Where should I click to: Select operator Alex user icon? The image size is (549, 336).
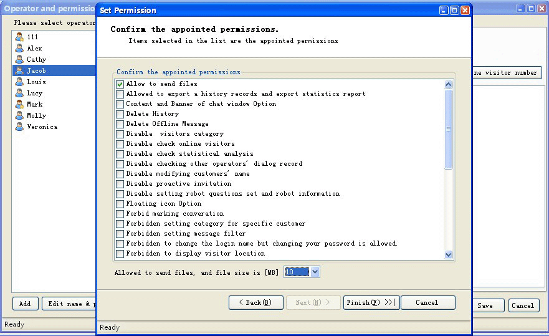19,48
